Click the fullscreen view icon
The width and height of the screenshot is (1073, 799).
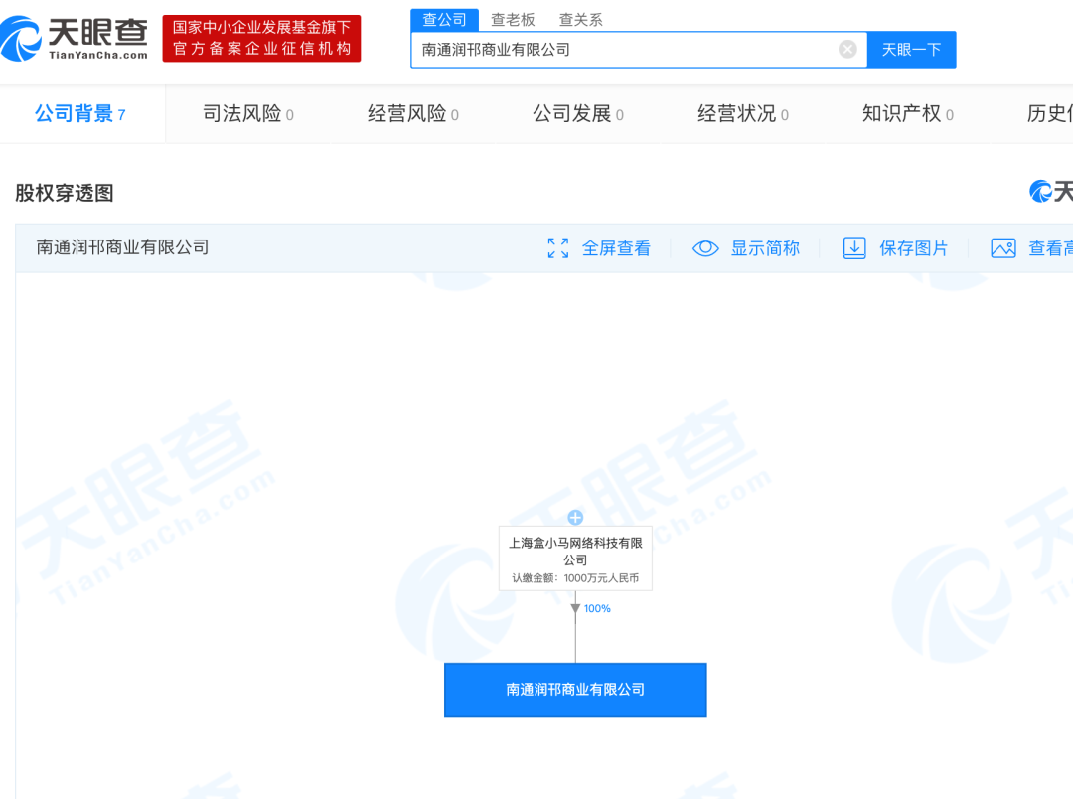click(558, 248)
